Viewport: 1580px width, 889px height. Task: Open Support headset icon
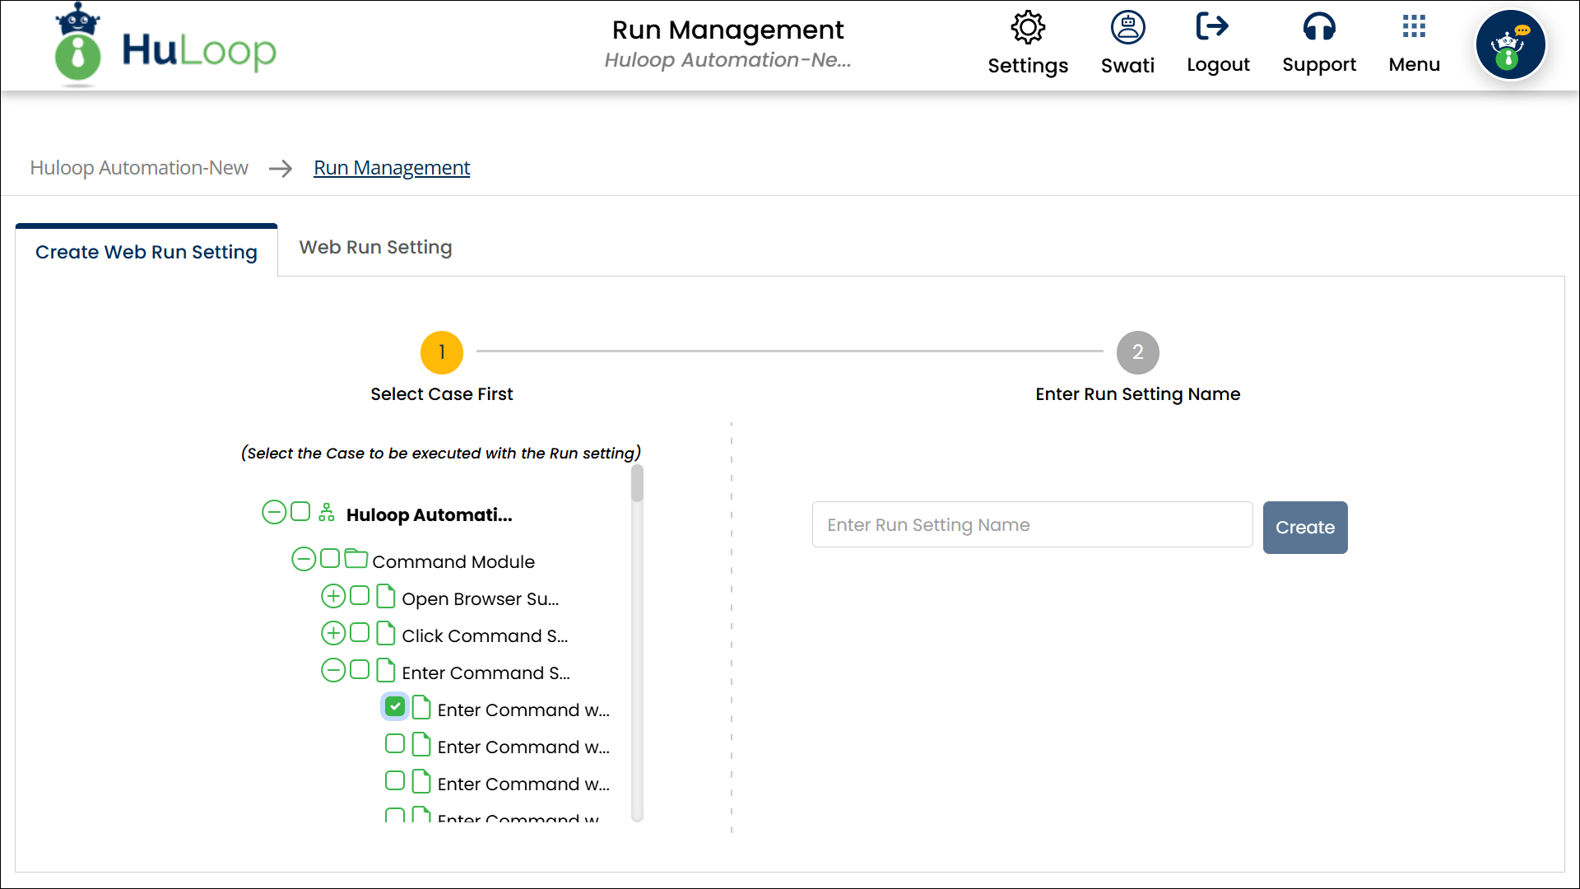(1318, 28)
